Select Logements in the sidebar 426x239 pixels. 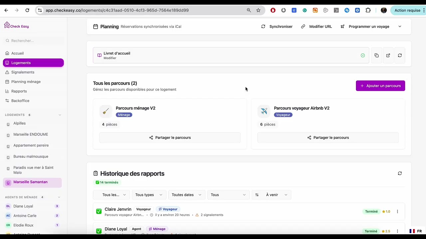pyautogui.click(x=33, y=63)
